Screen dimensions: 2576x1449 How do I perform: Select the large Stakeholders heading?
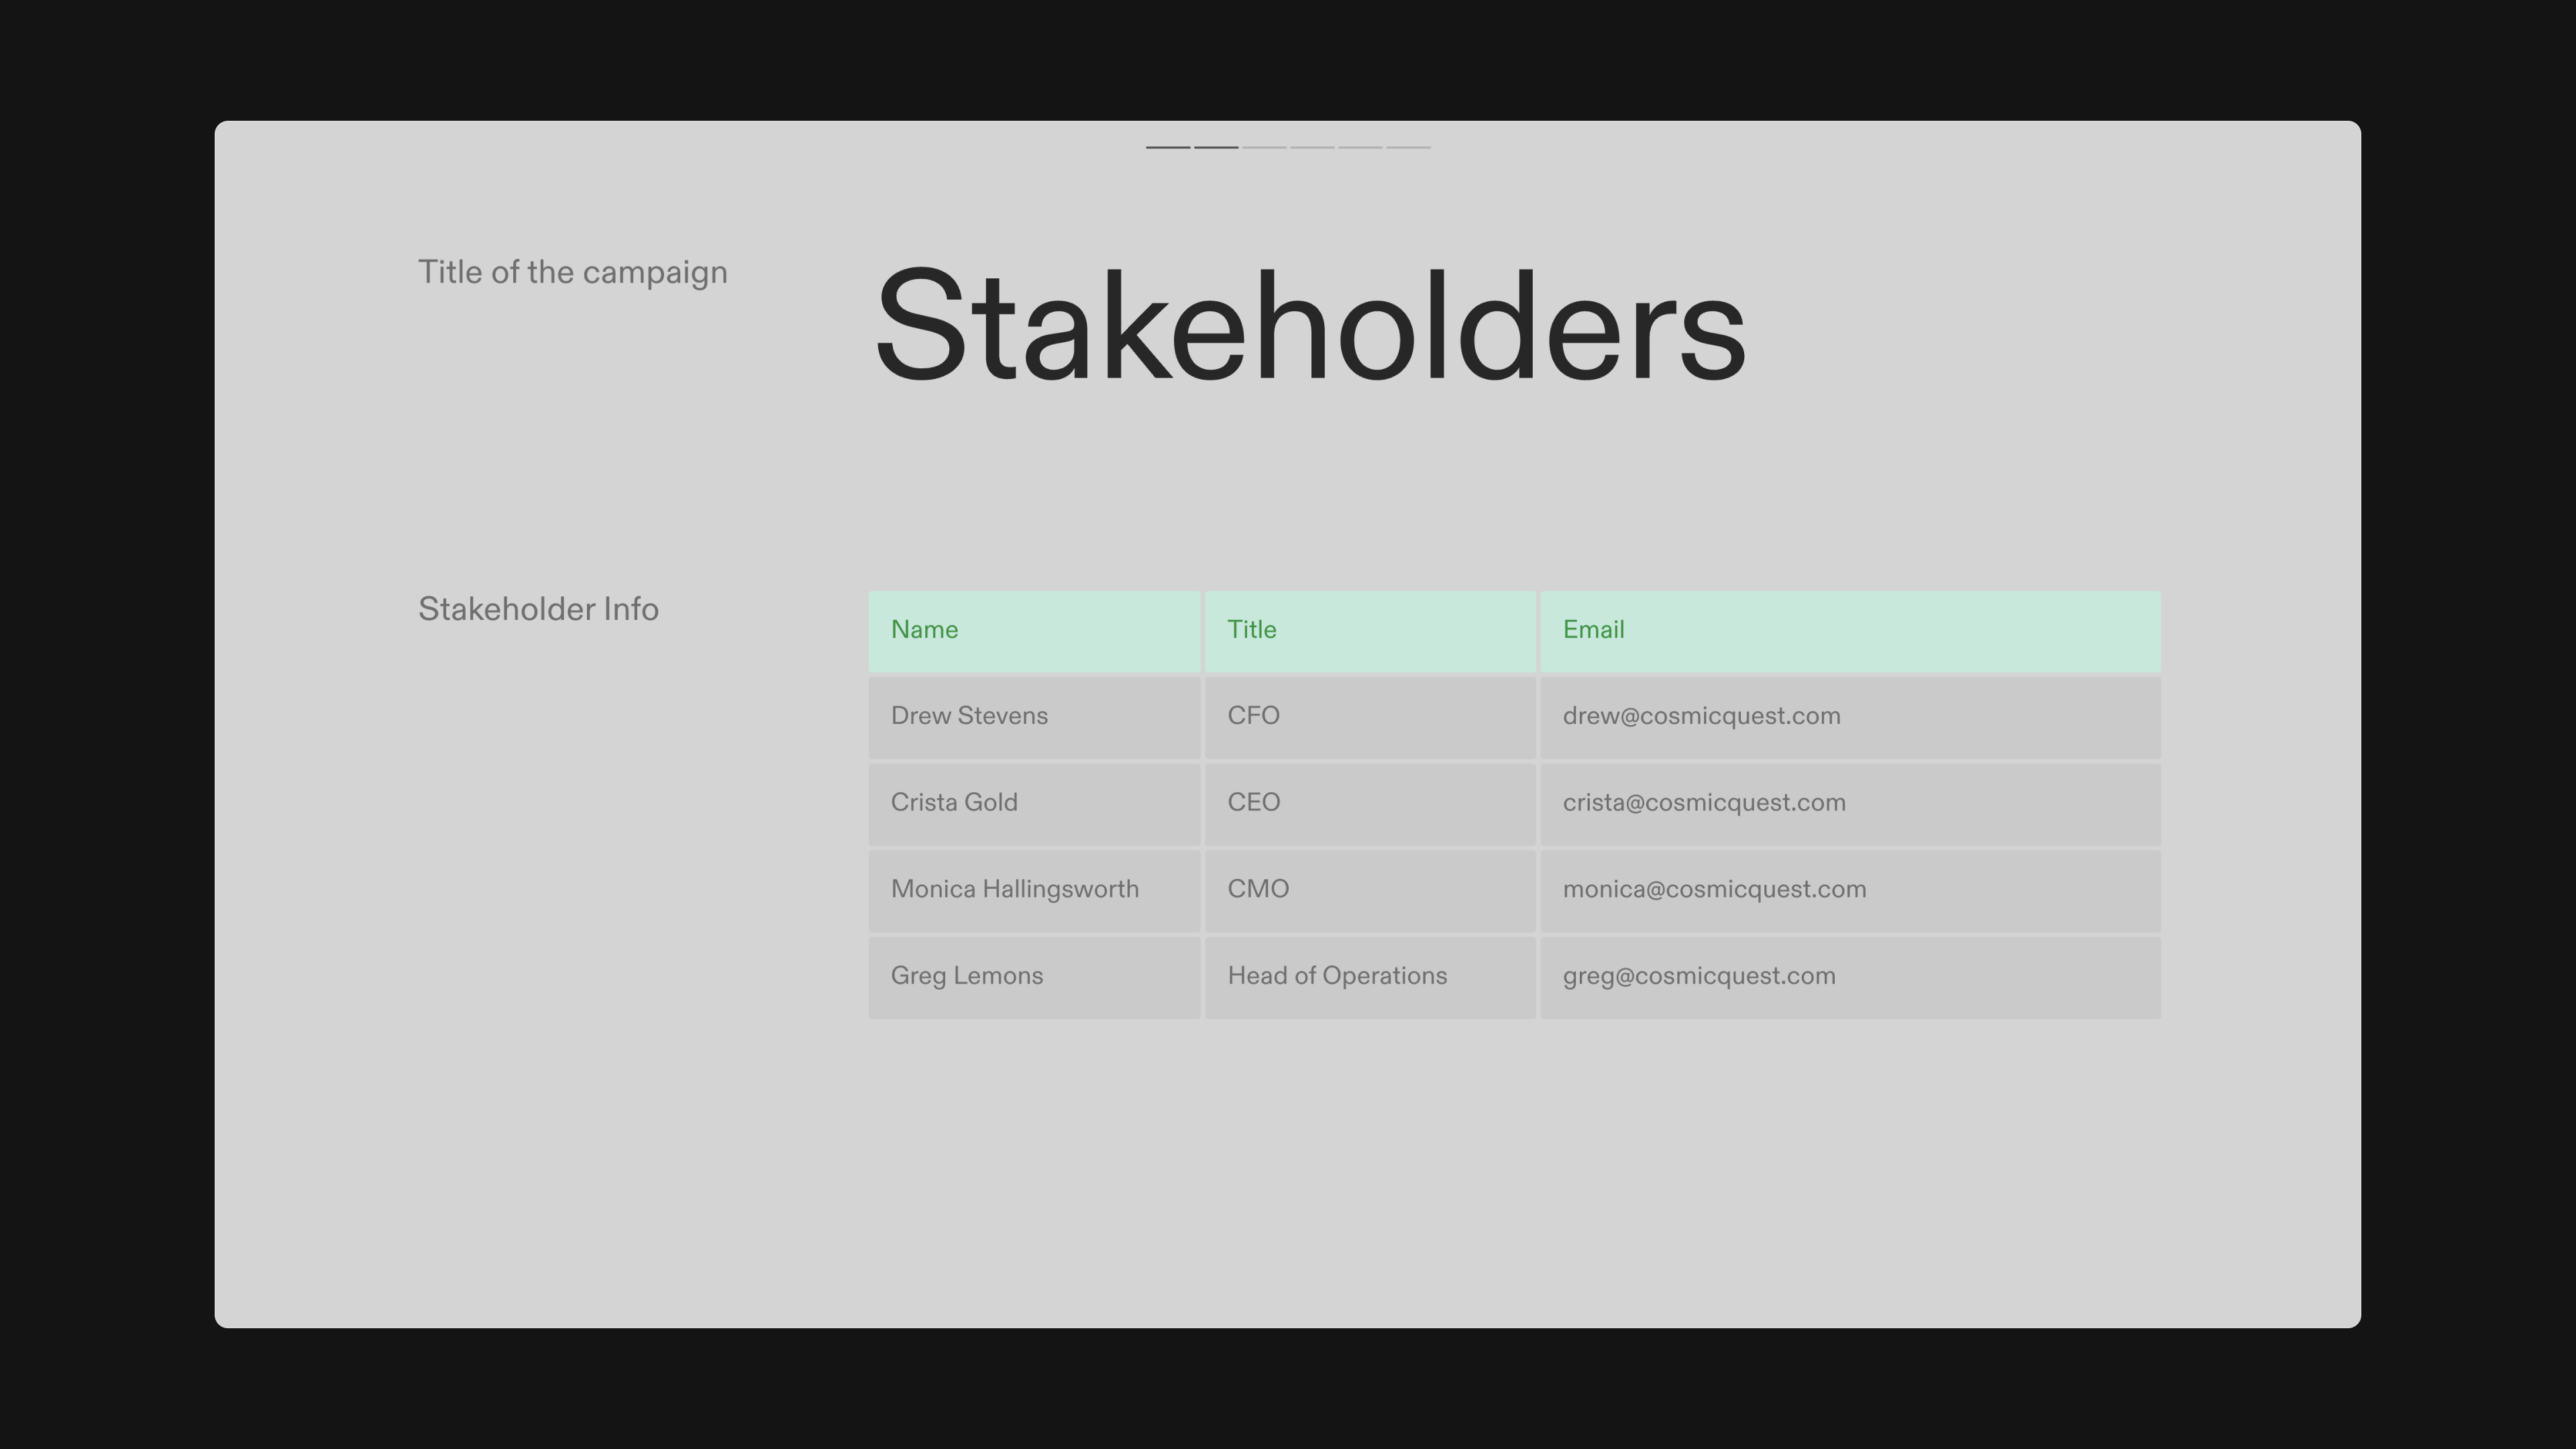tap(1310, 325)
